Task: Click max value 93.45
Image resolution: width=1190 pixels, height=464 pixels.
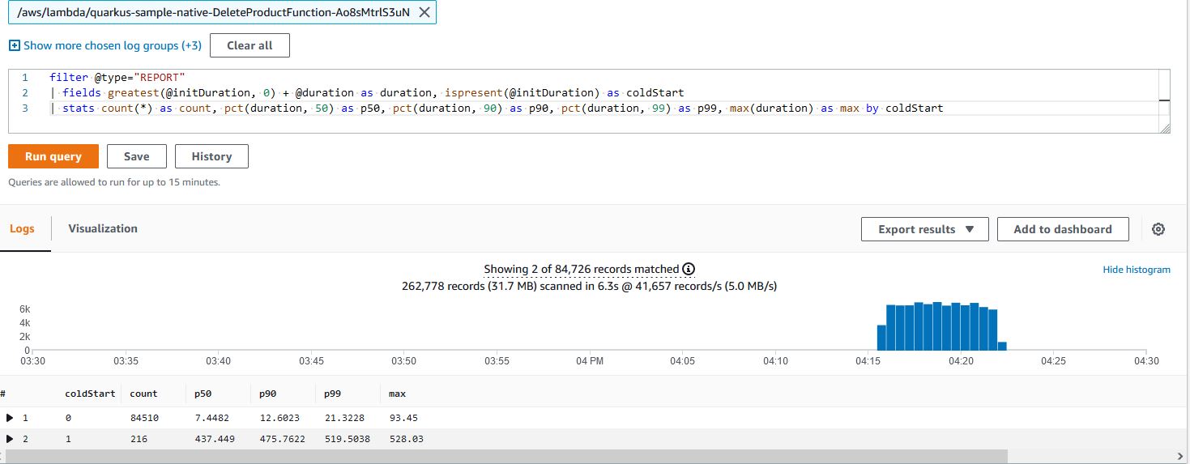Action: point(403,418)
